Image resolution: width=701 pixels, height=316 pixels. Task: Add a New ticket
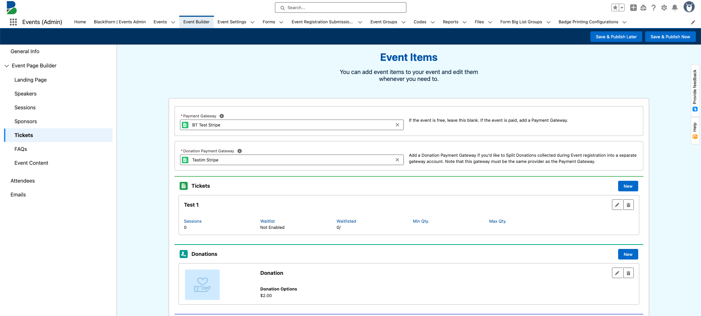point(628,186)
